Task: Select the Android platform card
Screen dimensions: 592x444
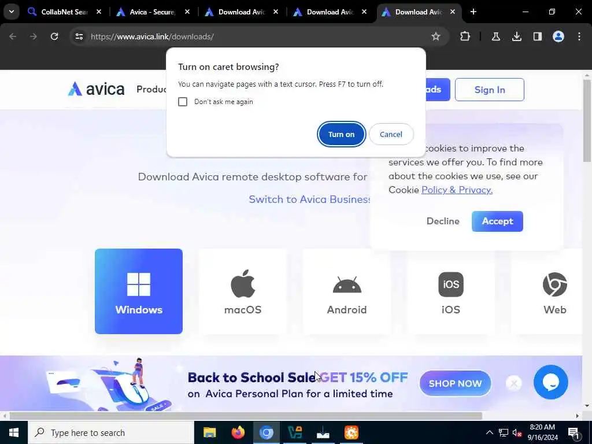Action: 347,291
